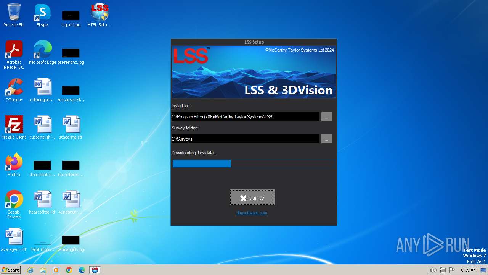The width and height of the screenshot is (488, 275).
Task: Select the customersh document icon
Action: click(x=42, y=128)
